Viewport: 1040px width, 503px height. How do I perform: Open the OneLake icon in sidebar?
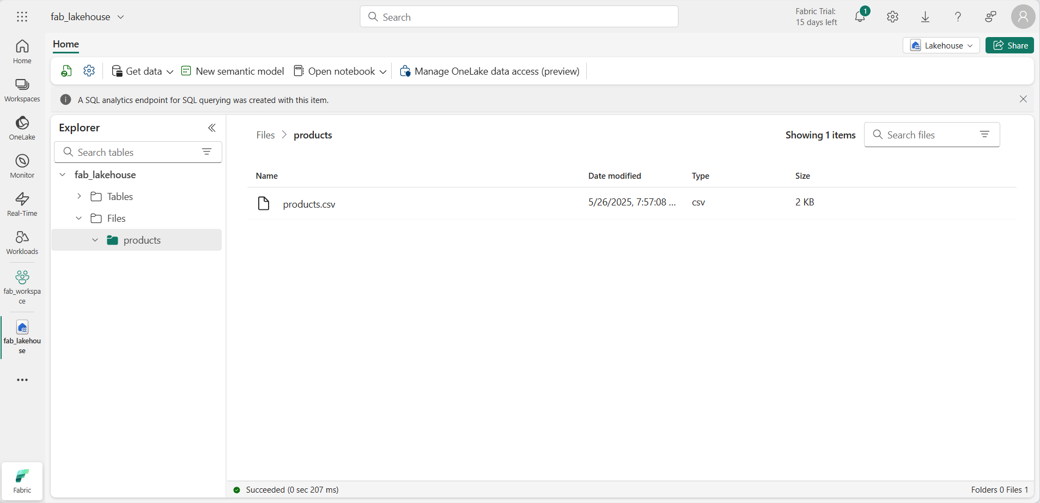(22, 128)
